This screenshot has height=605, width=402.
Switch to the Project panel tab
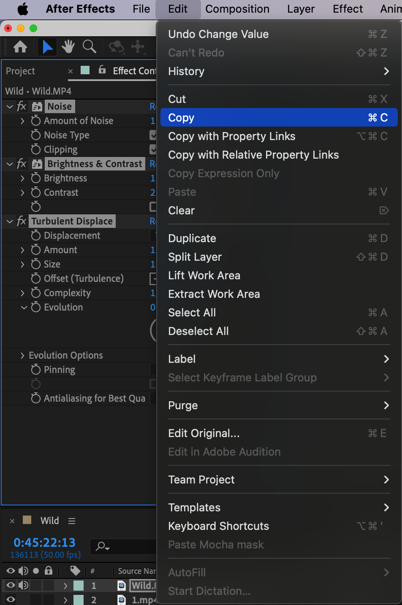tap(21, 71)
